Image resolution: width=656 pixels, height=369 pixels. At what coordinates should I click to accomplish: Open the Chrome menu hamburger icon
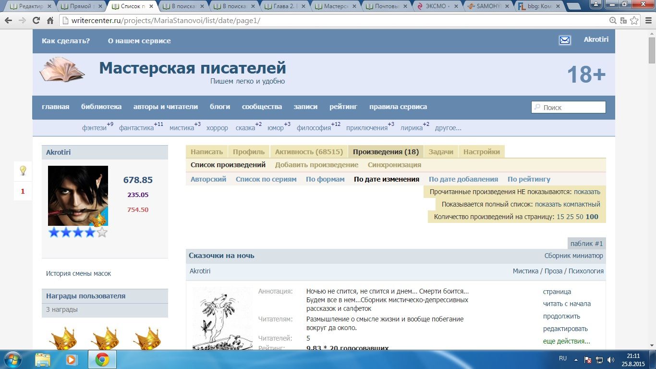[647, 21]
